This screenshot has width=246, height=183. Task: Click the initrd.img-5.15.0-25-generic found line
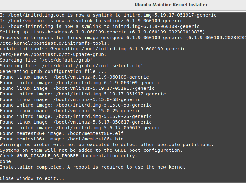coord(76,116)
